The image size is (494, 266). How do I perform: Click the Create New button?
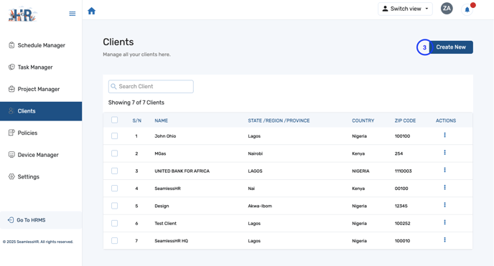click(x=451, y=47)
